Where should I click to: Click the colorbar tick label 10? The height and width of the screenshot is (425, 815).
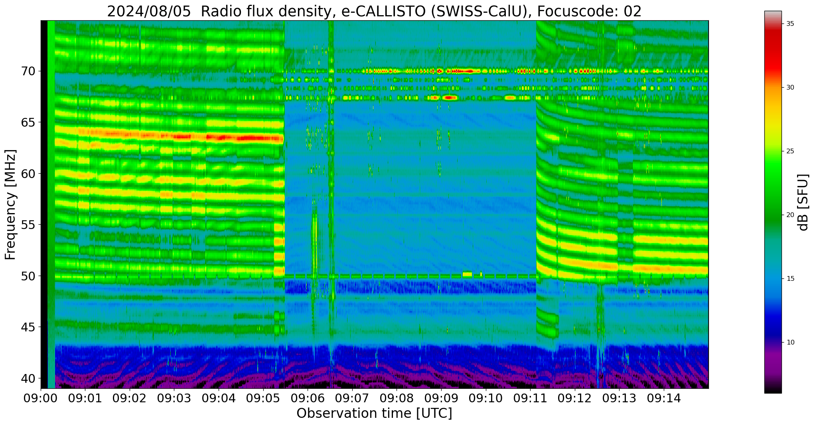coord(790,342)
